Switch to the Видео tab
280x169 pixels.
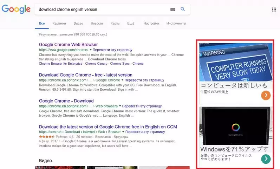(x=78, y=24)
